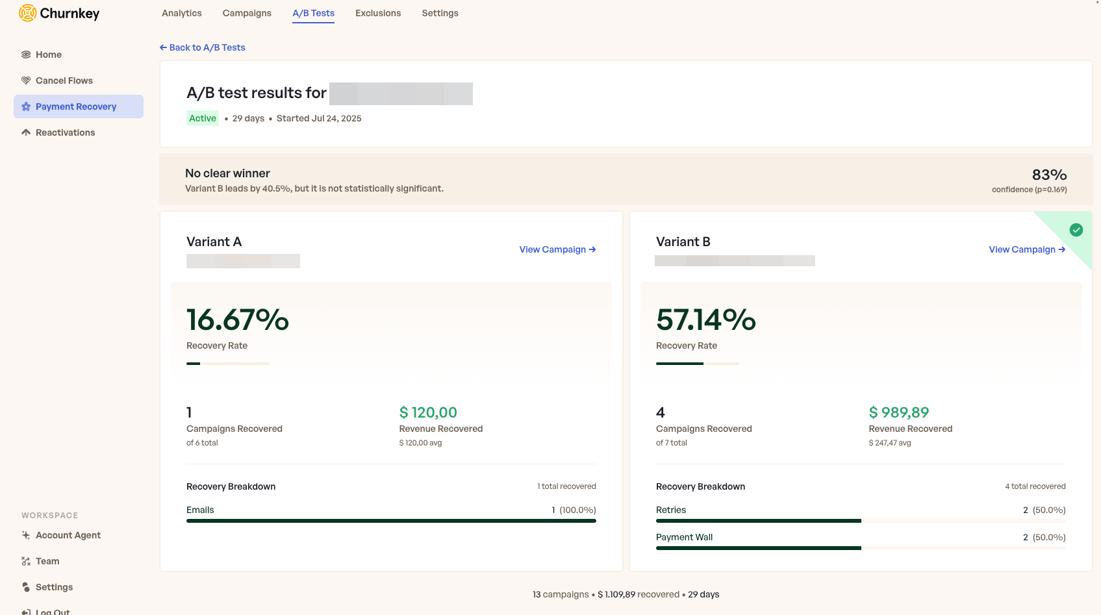1101x615 pixels.
Task: Go back to A/B Tests list
Action: pos(203,47)
